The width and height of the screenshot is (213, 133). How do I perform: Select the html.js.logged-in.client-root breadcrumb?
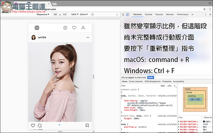[134, 77]
